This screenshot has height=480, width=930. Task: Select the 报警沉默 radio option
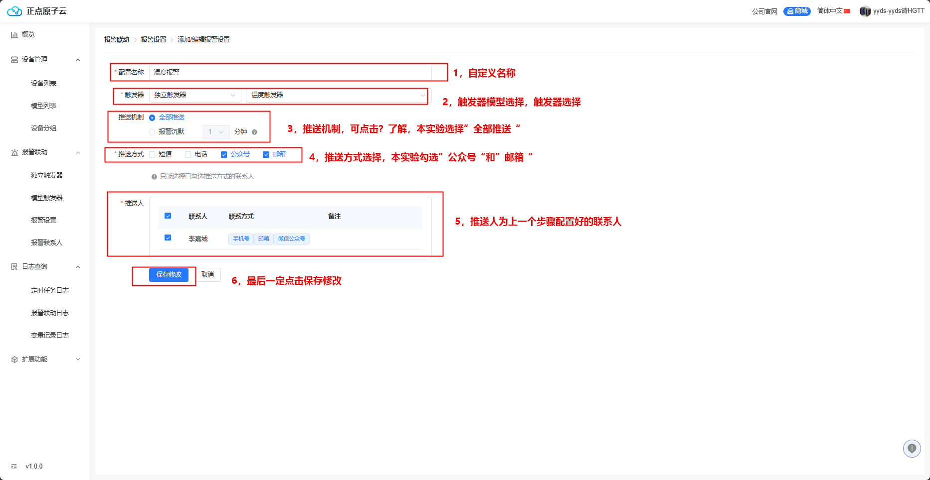pyautogui.click(x=152, y=132)
